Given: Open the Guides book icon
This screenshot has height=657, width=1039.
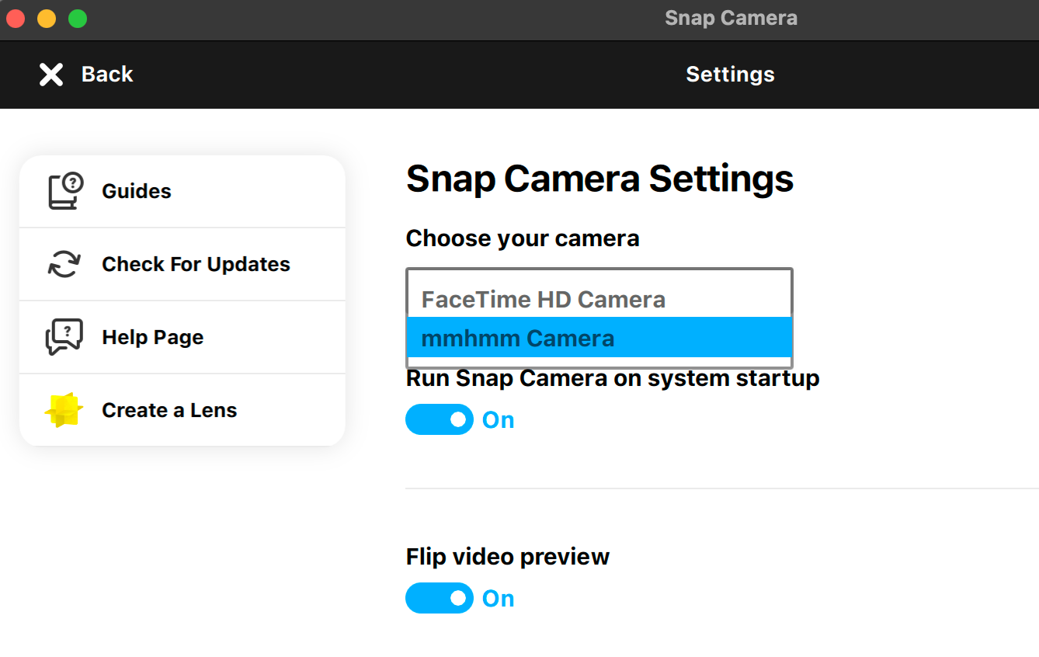Looking at the screenshot, I should click(65, 191).
